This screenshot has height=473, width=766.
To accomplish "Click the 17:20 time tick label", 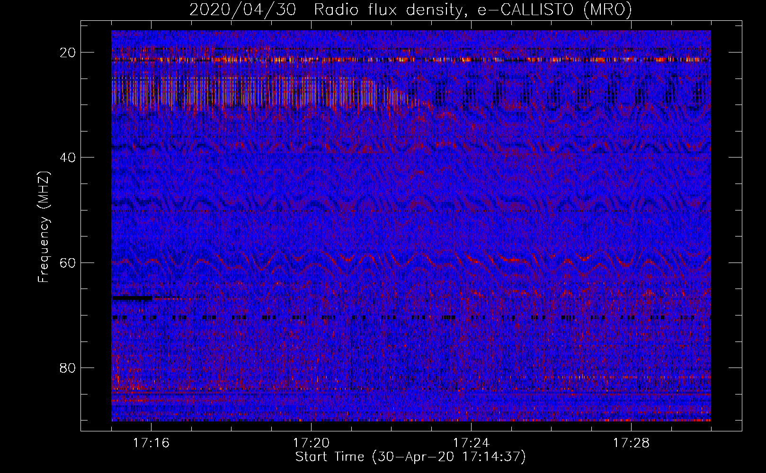I will click(x=311, y=443).
